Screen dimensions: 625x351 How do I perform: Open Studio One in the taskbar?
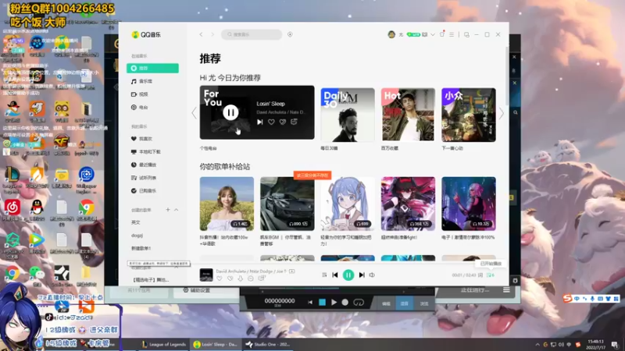(268, 344)
